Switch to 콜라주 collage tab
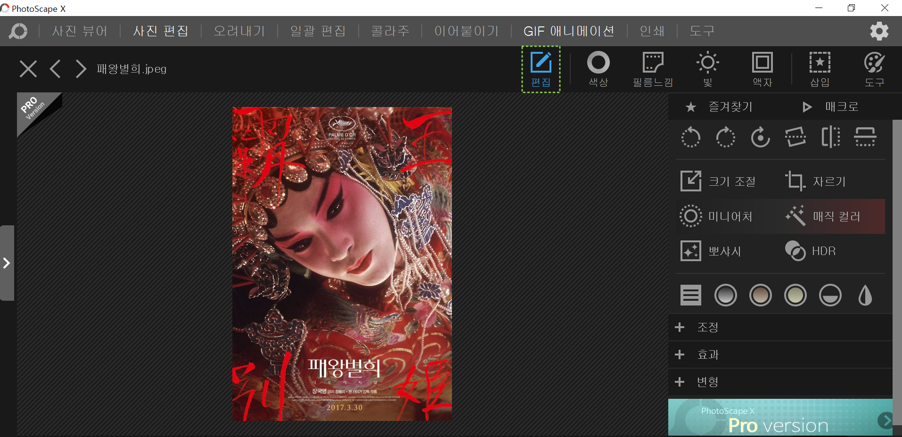The height and width of the screenshot is (437, 902). coord(390,31)
